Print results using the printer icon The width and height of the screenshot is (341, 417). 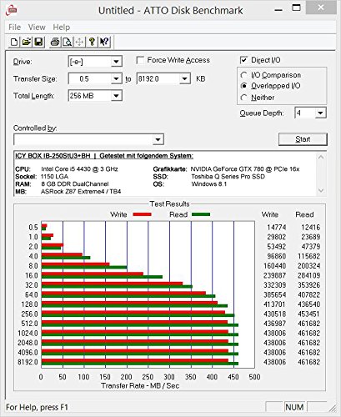click(55, 42)
